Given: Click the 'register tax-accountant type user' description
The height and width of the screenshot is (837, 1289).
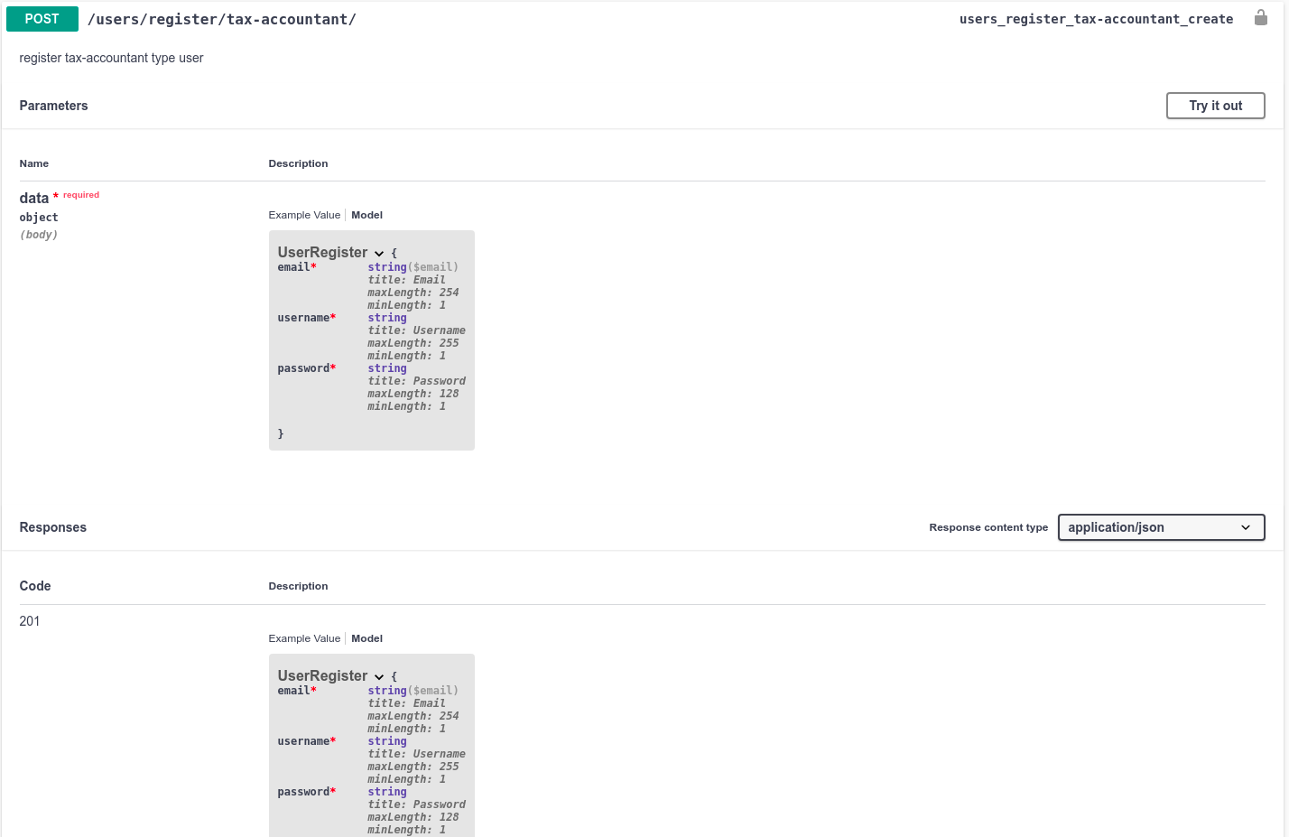Looking at the screenshot, I should pyautogui.click(x=111, y=58).
